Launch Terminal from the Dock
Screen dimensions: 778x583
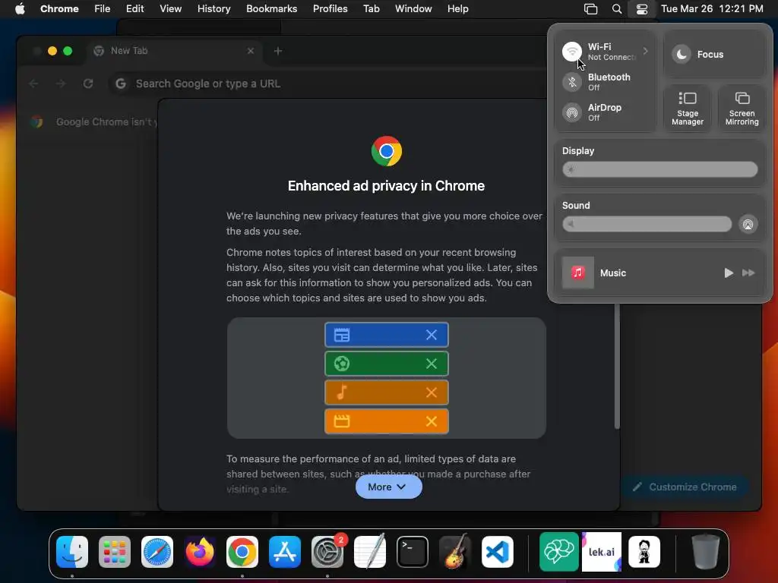pos(413,552)
